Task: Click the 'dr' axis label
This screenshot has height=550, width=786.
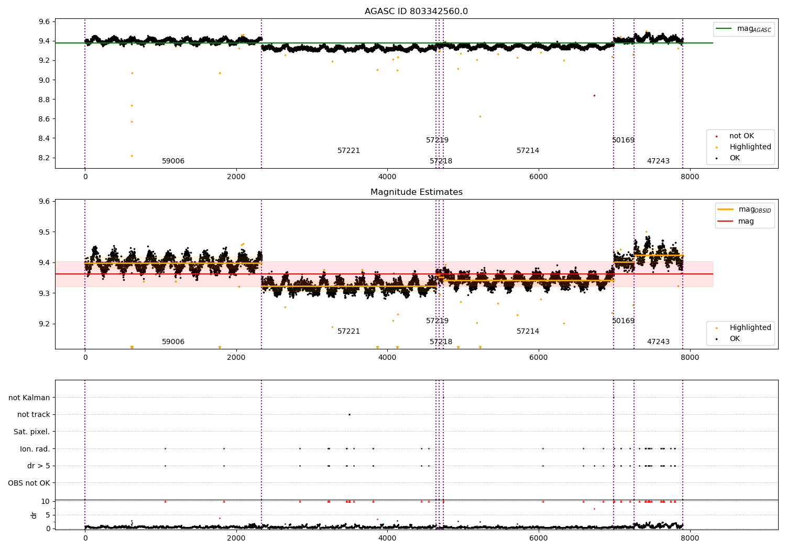Action: [x=34, y=515]
